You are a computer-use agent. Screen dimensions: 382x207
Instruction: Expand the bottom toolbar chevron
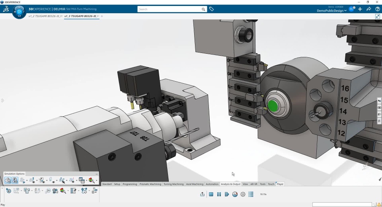2,188
